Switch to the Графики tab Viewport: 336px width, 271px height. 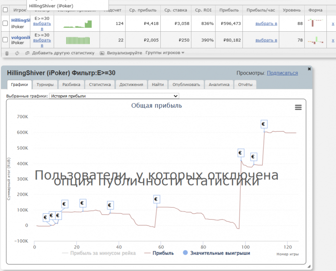coord(20,85)
